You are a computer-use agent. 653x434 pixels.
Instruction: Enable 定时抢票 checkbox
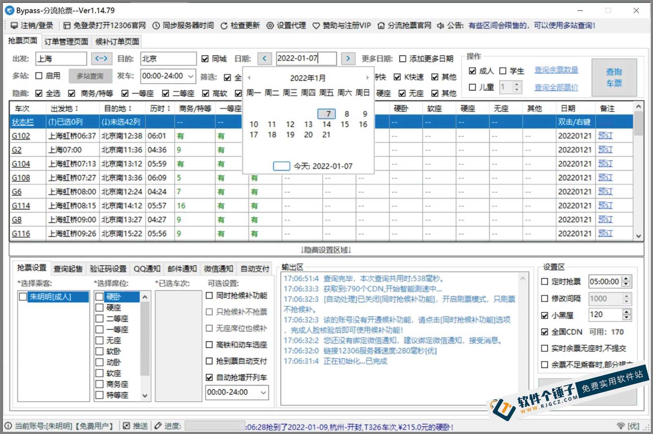click(x=545, y=282)
